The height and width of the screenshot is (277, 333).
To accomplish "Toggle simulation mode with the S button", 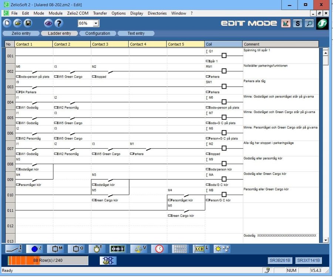I will click(297, 23).
